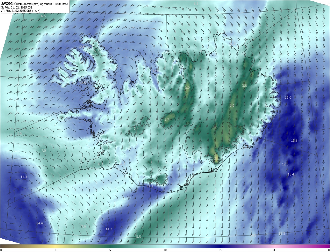Click the 3.2 value label in north Iceland

click(x=187, y=88)
